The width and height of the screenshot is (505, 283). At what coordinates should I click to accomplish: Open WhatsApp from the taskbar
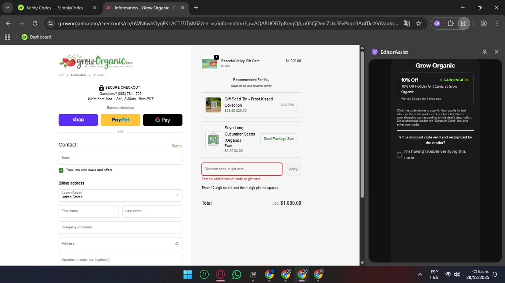click(x=237, y=275)
